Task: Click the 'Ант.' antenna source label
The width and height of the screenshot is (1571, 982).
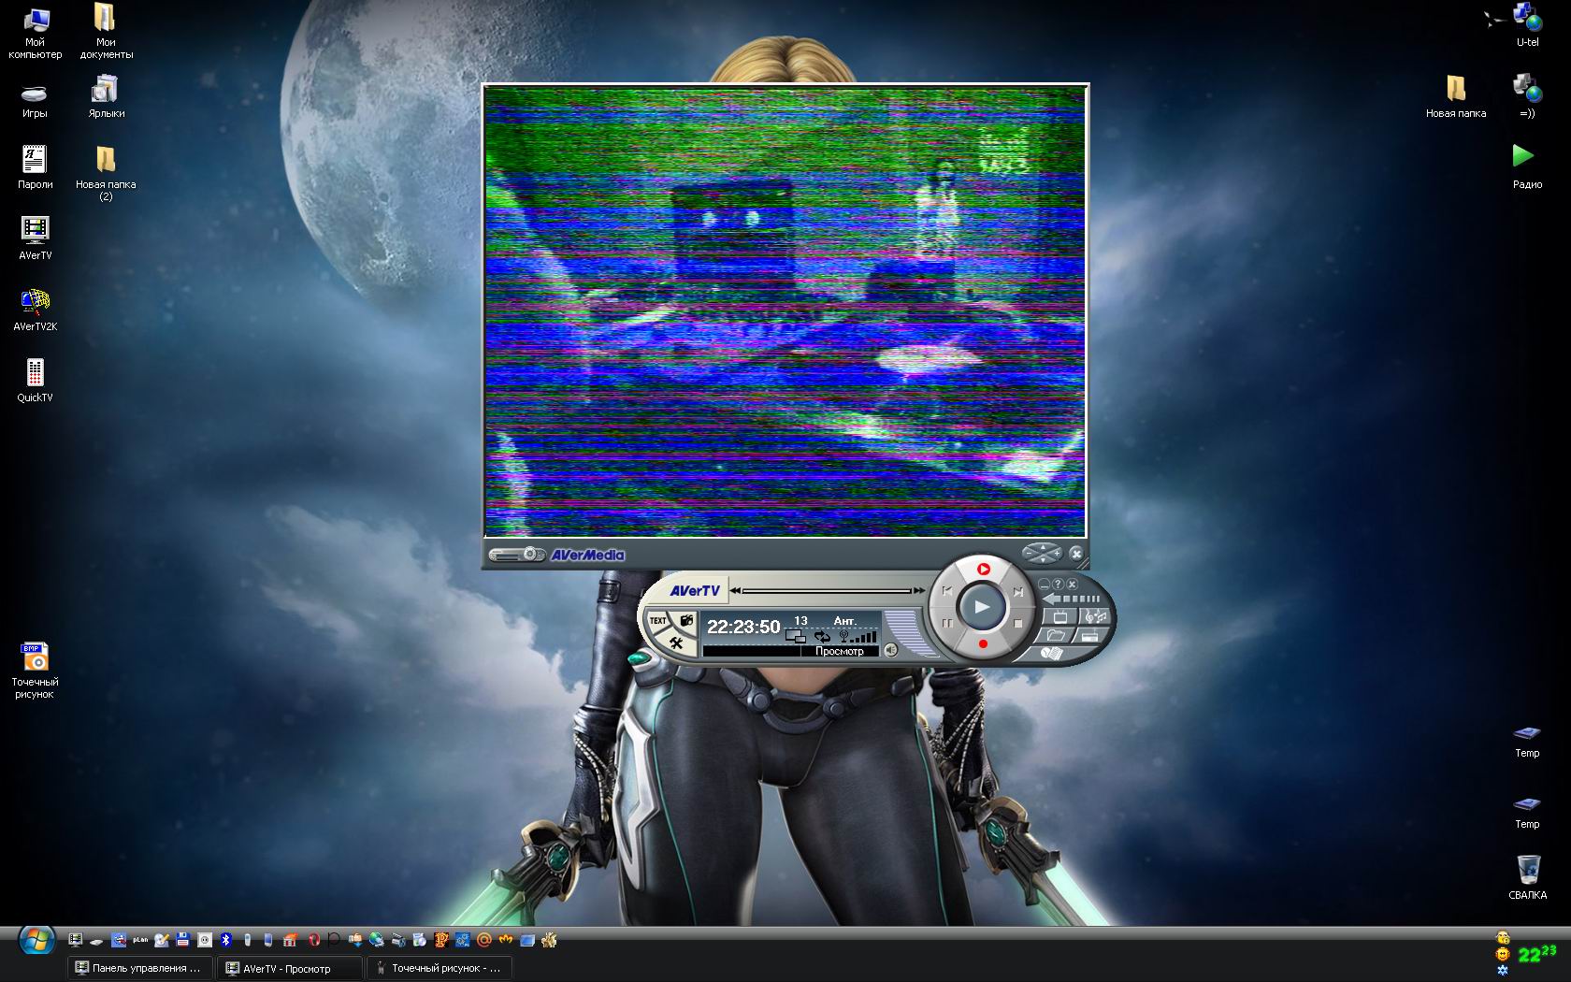Action: [844, 621]
